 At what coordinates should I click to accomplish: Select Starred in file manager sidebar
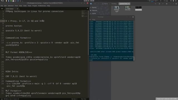click(x=93, y=11)
